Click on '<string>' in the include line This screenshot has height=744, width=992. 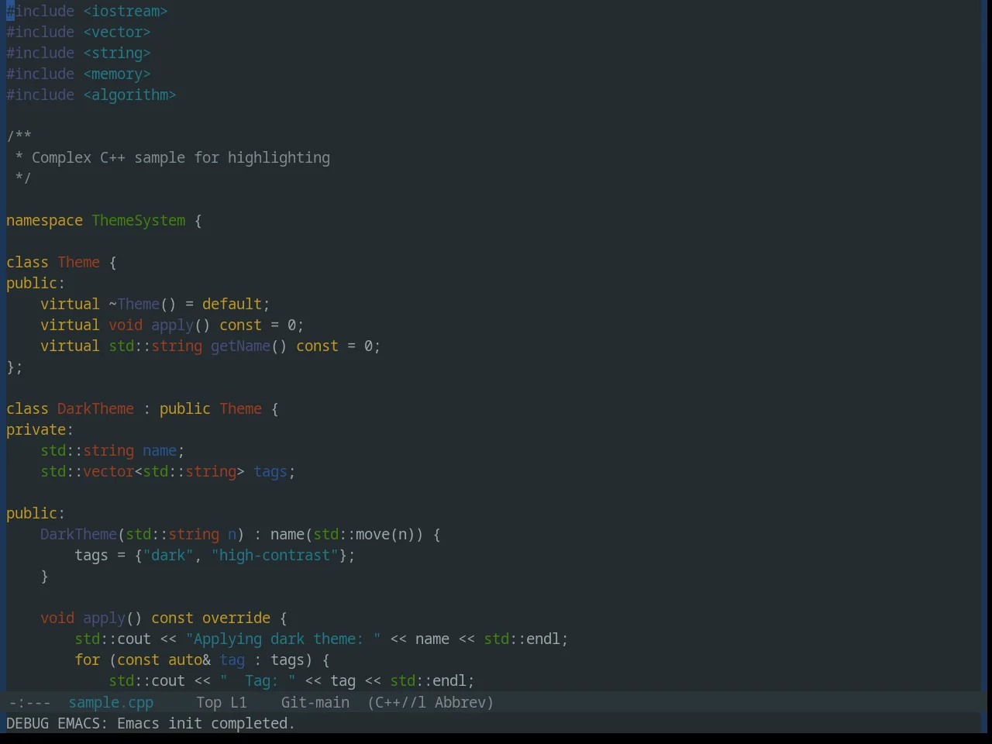coord(117,53)
